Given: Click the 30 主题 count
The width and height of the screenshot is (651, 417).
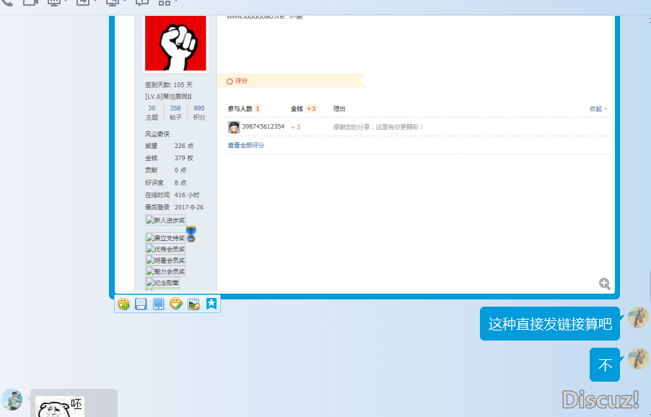Looking at the screenshot, I should click(152, 113).
